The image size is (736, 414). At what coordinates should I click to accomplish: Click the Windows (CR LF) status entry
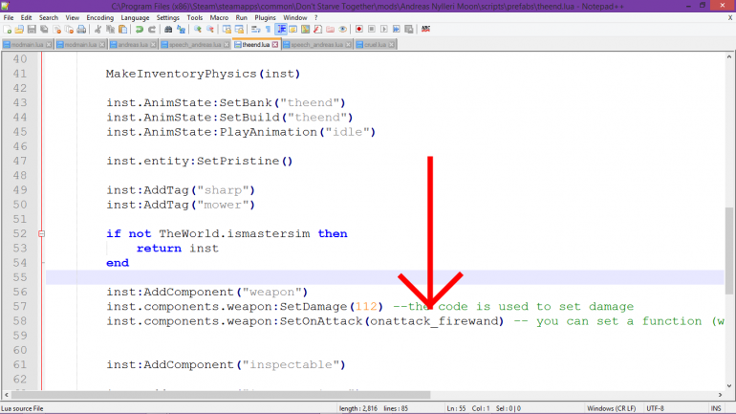tap(611, 408)
